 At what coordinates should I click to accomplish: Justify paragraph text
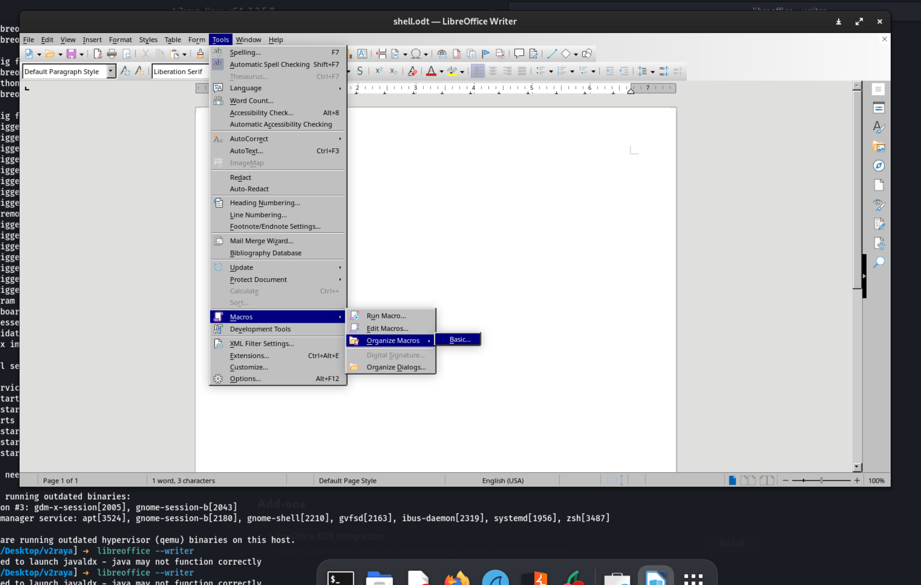point(522,71)
